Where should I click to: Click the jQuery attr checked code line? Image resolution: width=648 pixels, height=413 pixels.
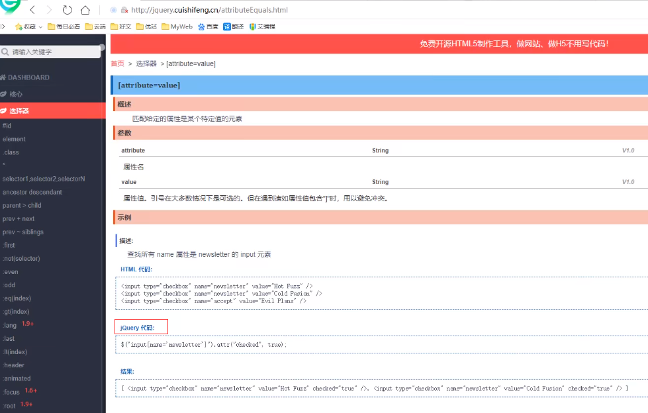[x=203, y=344]
